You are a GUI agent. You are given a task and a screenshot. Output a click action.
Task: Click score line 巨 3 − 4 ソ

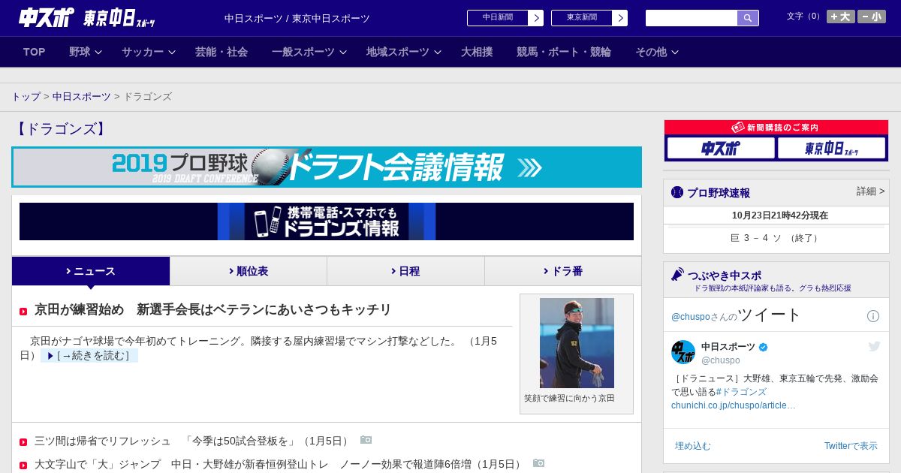(776, 238)
